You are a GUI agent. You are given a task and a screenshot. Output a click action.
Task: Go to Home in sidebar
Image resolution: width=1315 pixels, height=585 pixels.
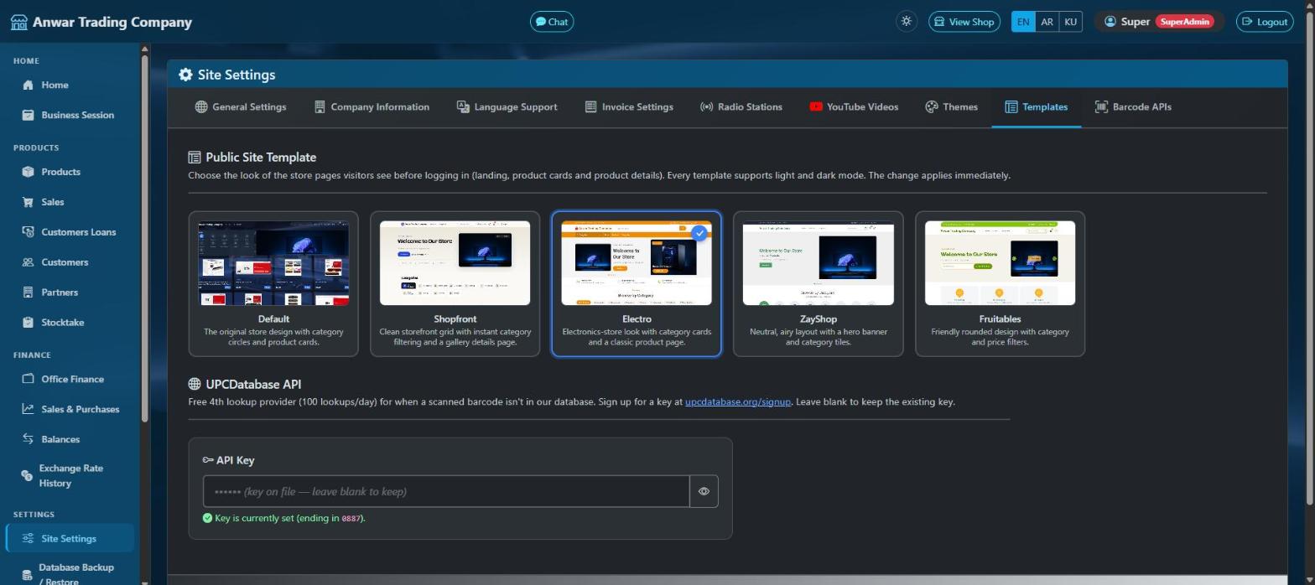[x=70, y=85]
